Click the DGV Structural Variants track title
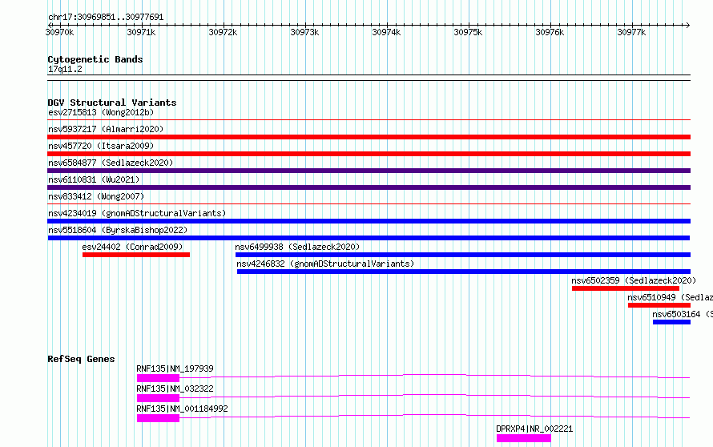The height and width of the screenshot is (447, 713). point(112,103)
